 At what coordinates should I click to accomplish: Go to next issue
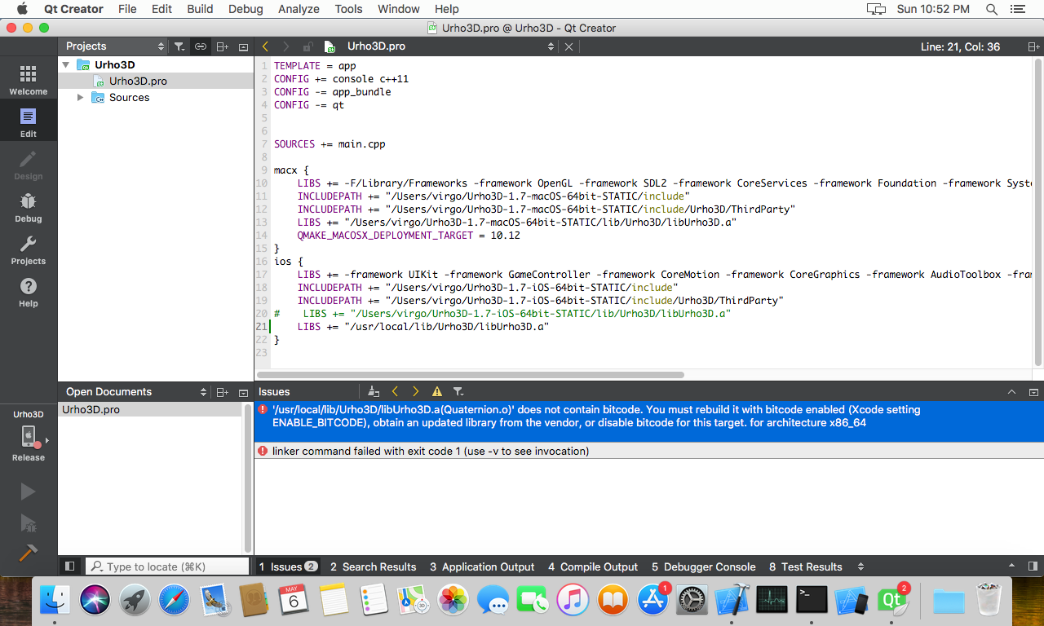[x=416, y=392]
